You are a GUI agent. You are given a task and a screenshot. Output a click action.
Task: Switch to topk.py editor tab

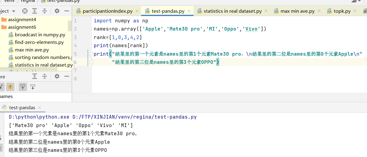pyautogui.click(x=342, y=11)
